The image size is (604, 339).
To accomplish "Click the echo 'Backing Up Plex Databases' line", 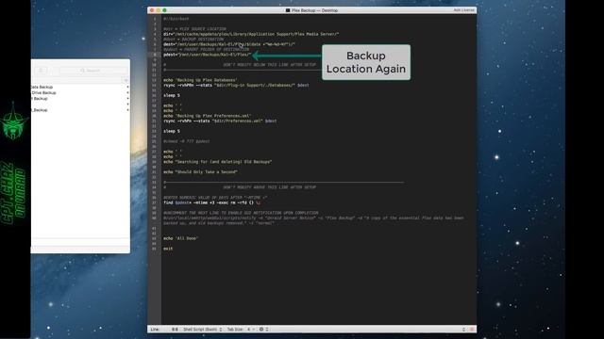I will pyautogui.click(x=200, y=80).
